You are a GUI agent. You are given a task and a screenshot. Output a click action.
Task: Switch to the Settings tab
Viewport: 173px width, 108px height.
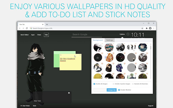click(110, 40)
